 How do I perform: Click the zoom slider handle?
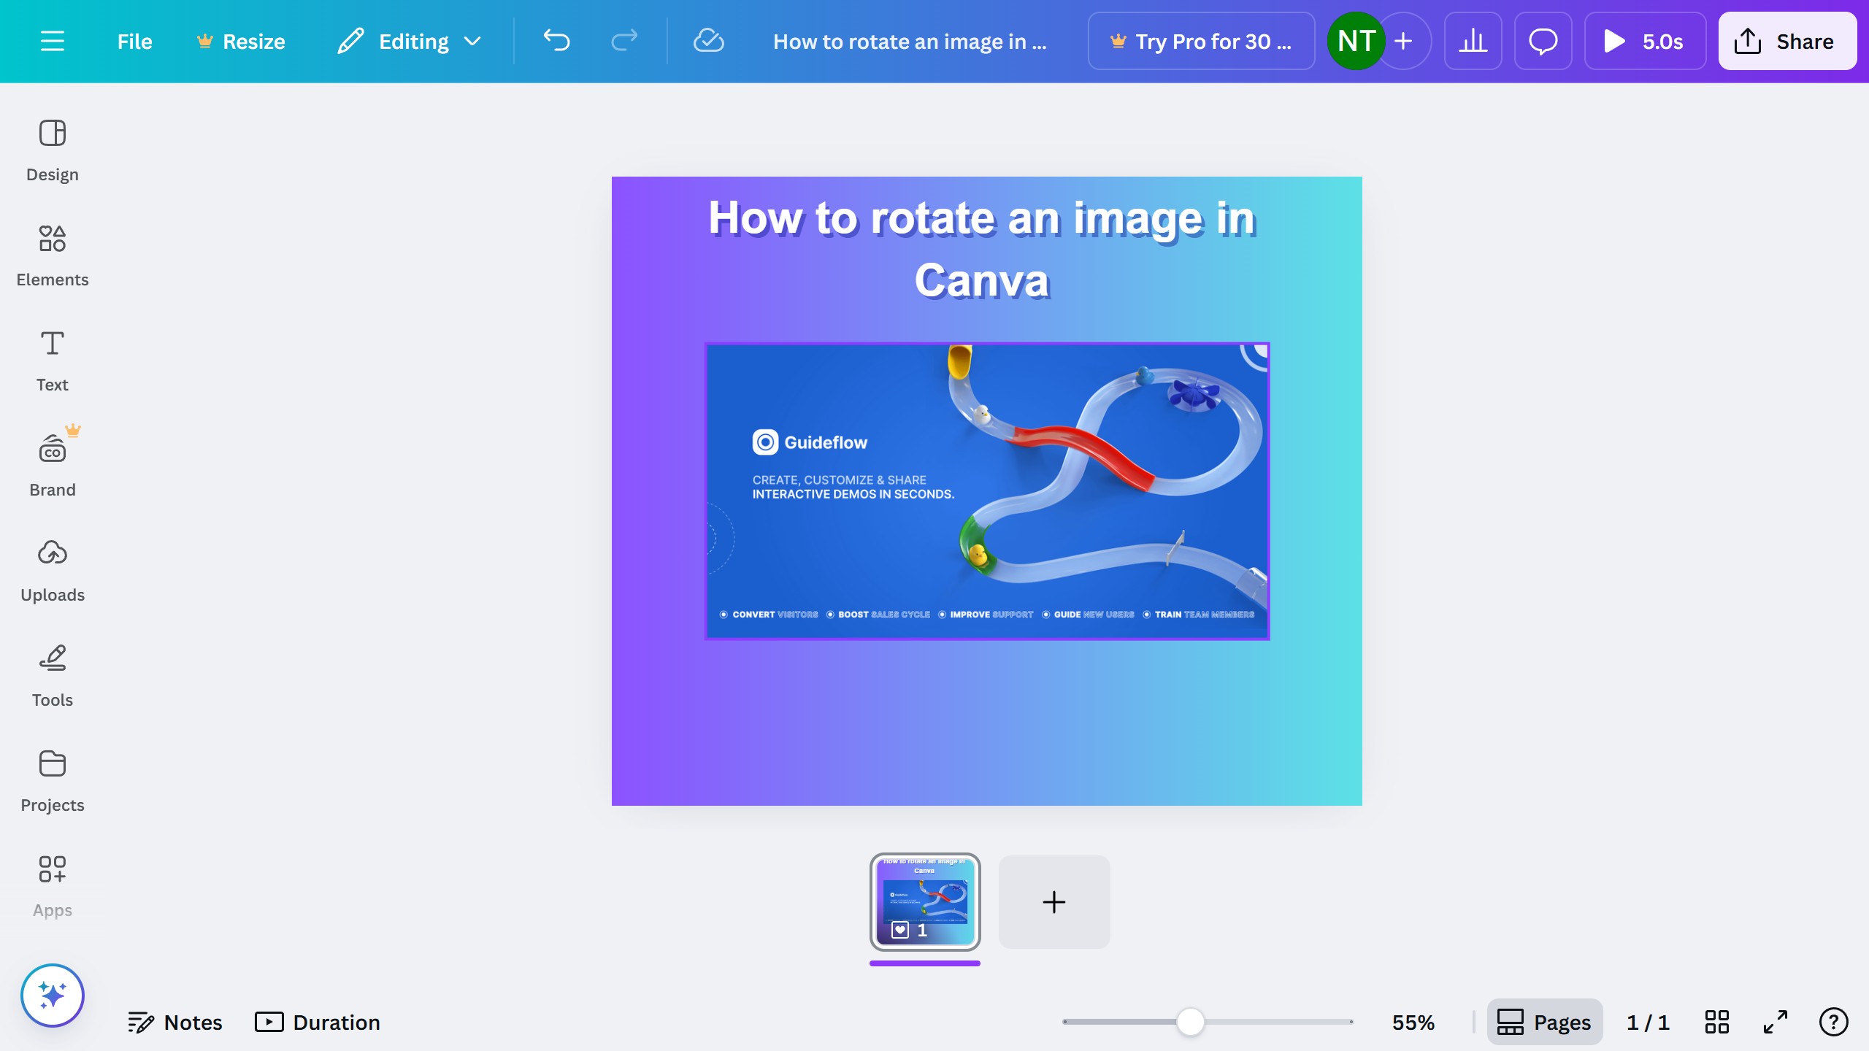pyautogui.click(x=1190, y=1022)
